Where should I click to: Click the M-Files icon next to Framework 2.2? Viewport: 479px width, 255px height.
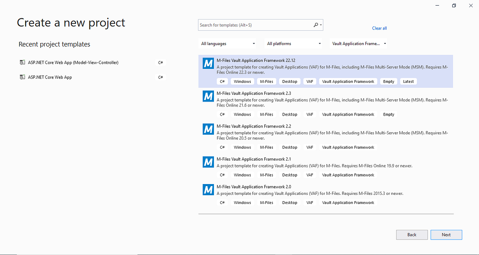pyautogui.click(x=208, y=129)
